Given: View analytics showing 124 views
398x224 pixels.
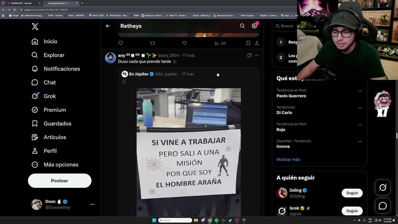Looking at the screenshot, I should [220, 43].
